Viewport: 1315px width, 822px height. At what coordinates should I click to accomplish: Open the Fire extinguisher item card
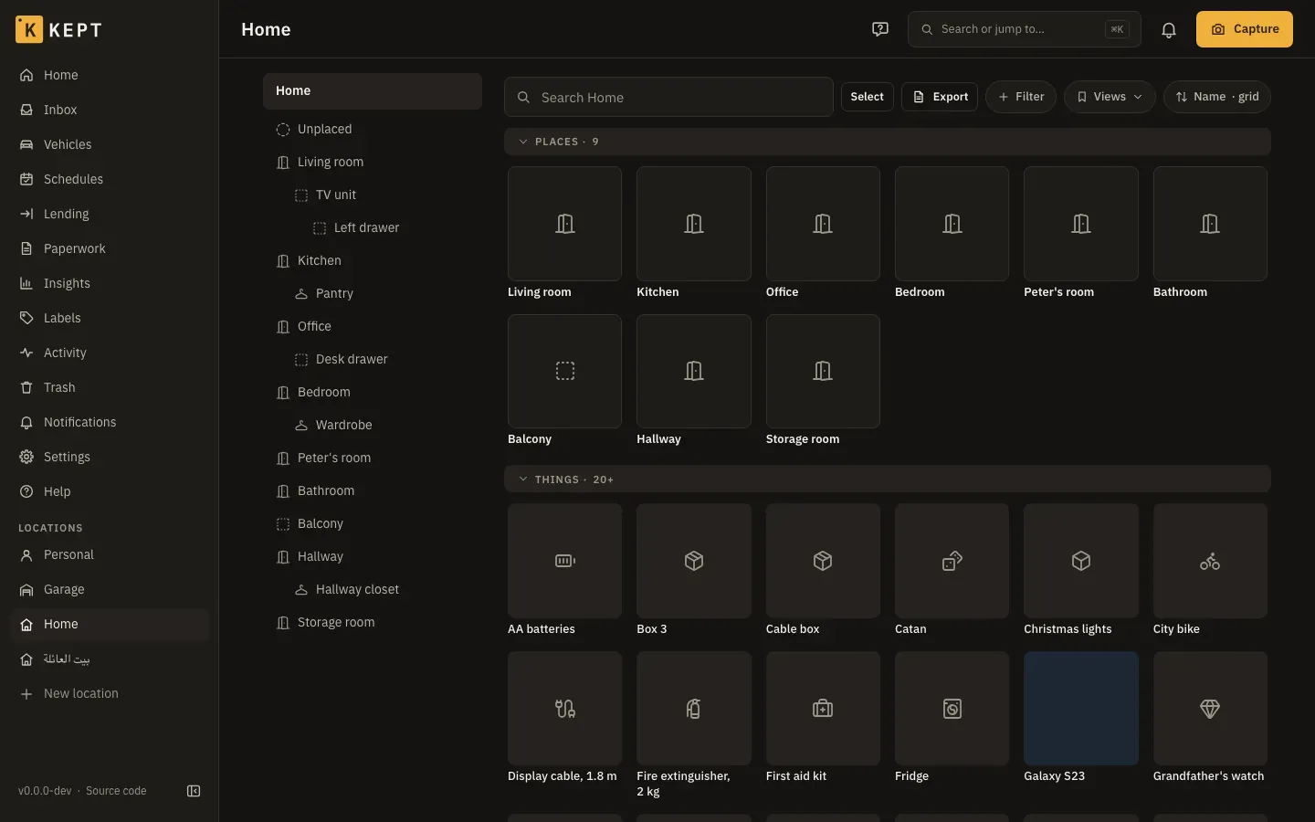pyautogui.click(x=694, y=725)
